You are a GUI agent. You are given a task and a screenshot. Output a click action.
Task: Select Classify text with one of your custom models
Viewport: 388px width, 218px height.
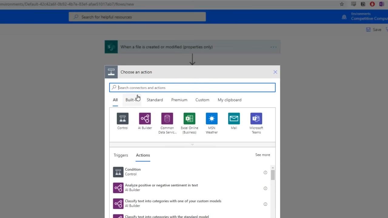tap(190, 203)
